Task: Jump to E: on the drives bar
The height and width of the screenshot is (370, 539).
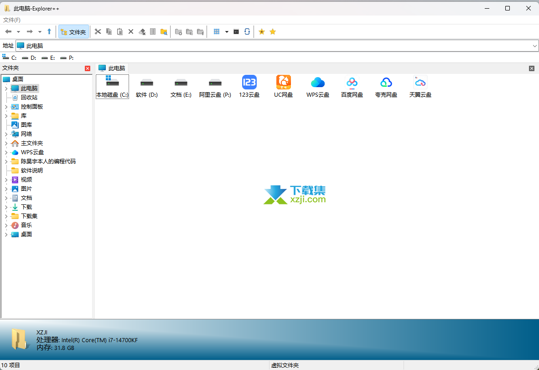Action: coord(48,57)
